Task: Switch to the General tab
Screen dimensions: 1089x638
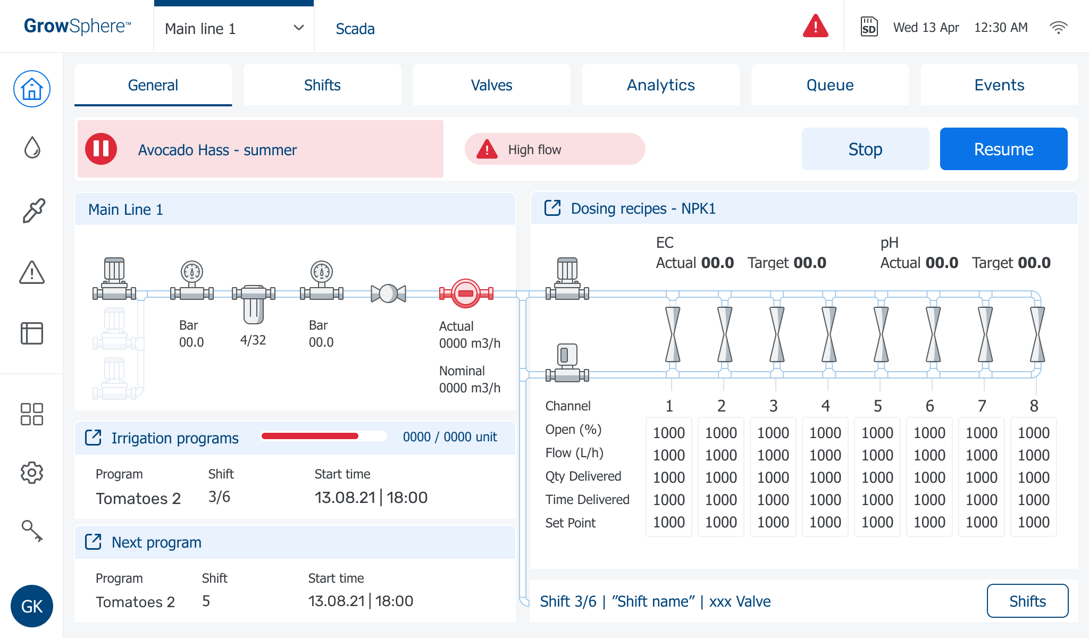Action: tap(153, 85)
